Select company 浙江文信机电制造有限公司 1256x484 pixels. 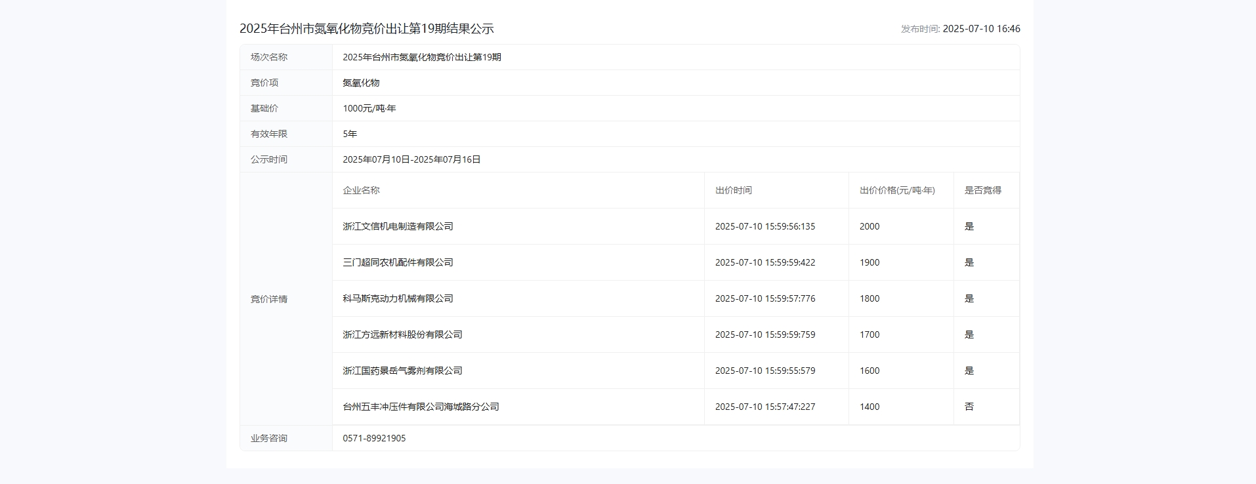[x=398, y=226]
